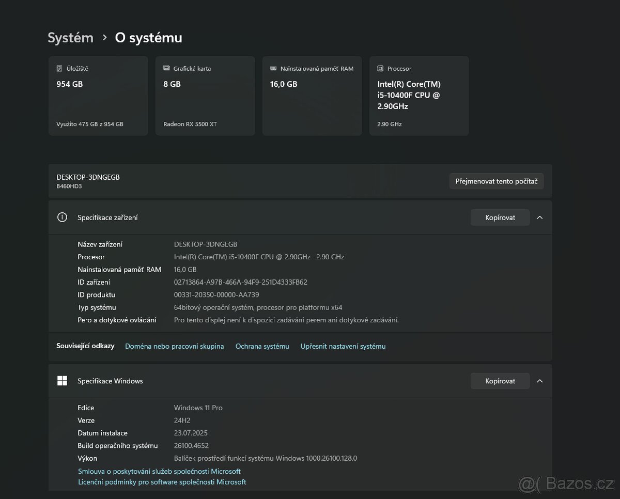Click the B460HD3 model text
Viewport: 620px width, 499px height.
pyautogui.click(x=69, y=186)
